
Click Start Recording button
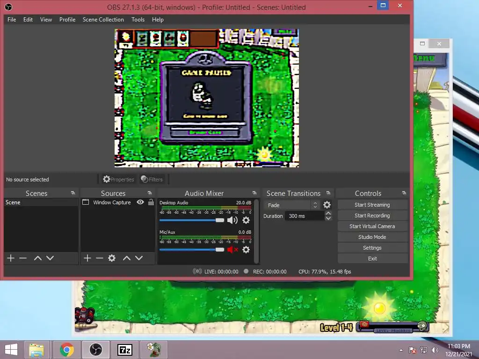[372, 215]
